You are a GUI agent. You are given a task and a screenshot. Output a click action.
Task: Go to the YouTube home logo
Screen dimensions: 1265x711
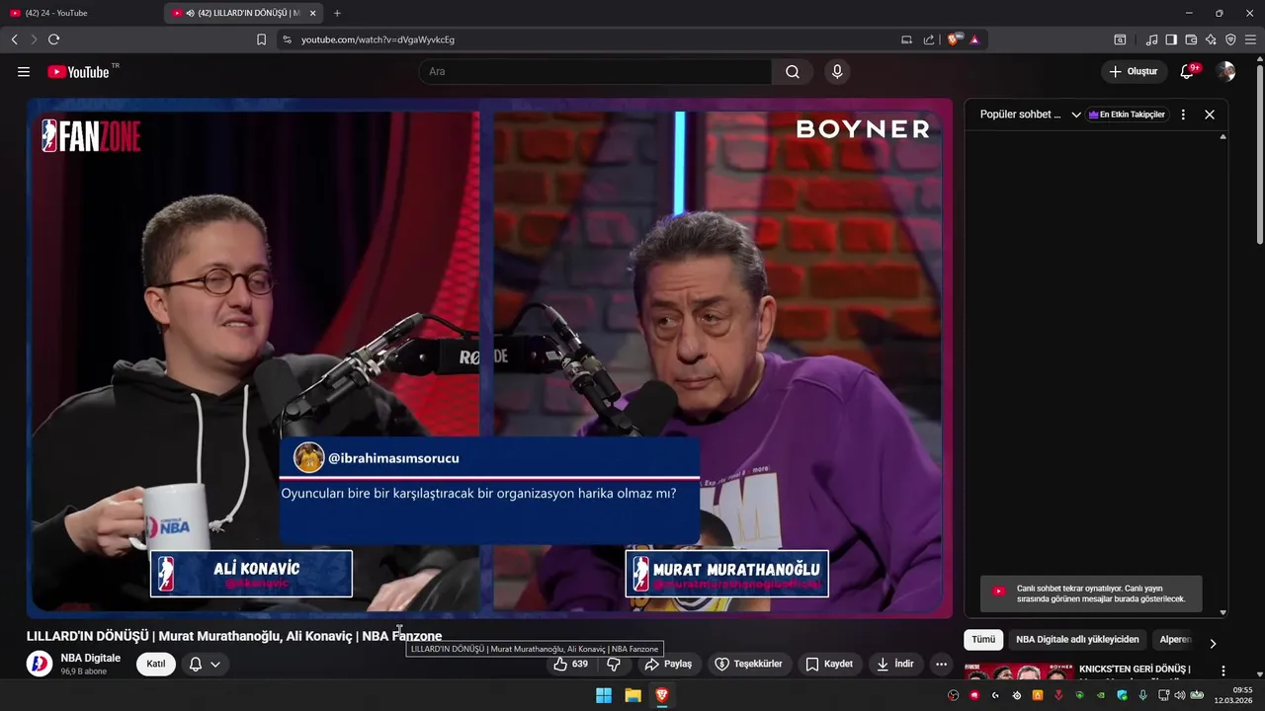click(x=78, y=72)
